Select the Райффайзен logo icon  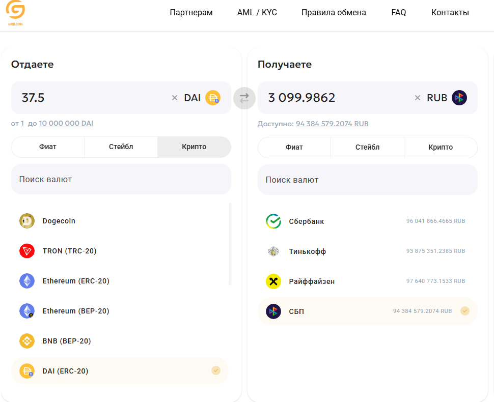pos(273,281)
